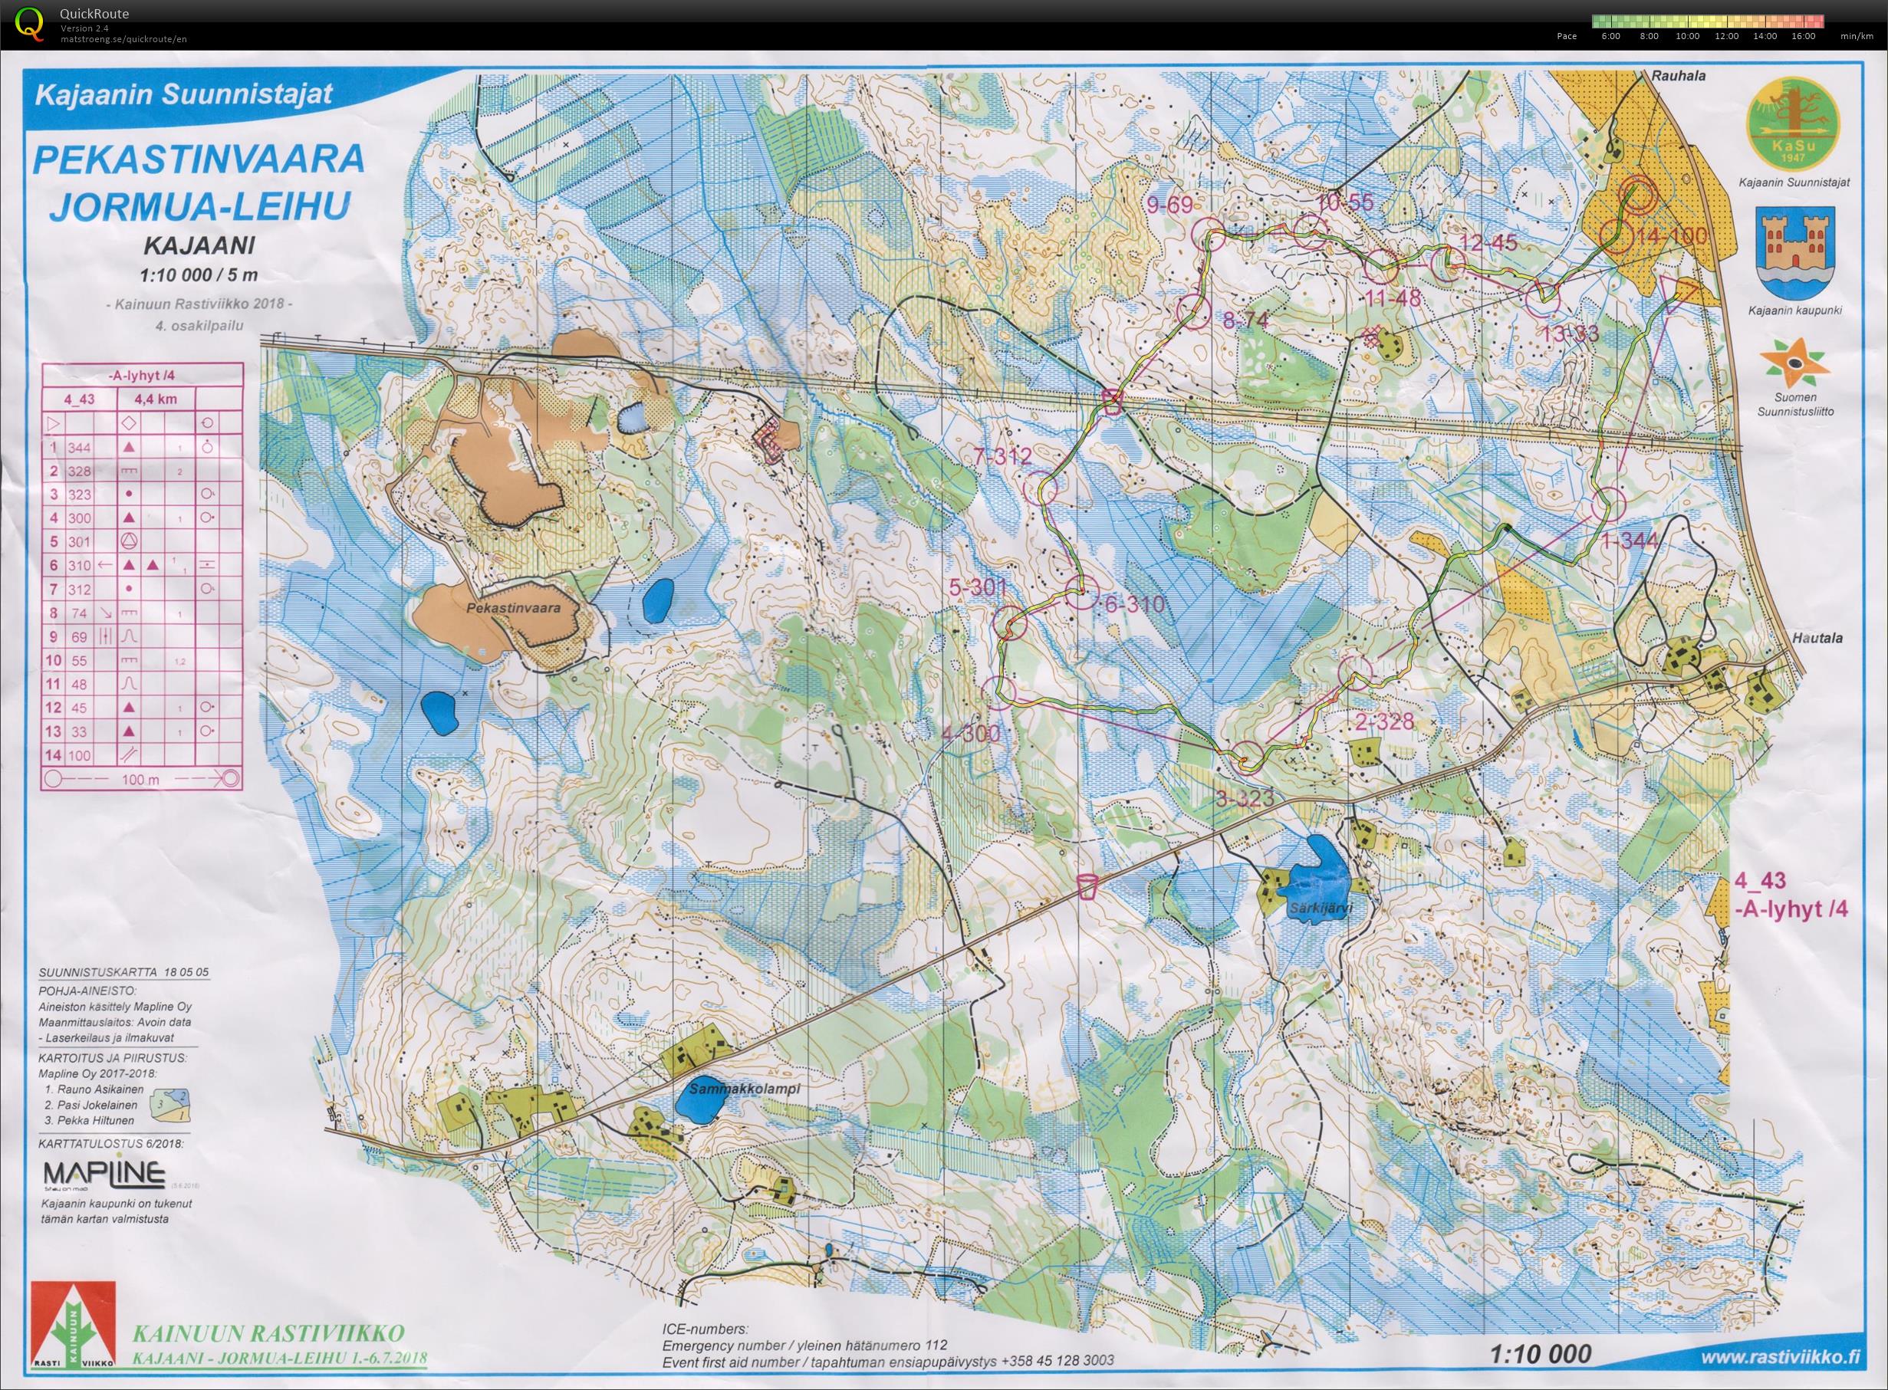The image size is (1888, 1390).
Task: Click control circle 6-310
Action: click(1082, 593)
